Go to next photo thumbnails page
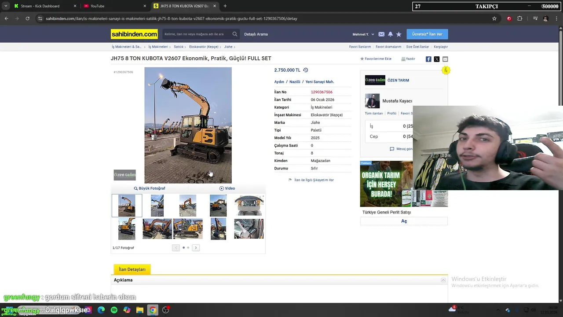Viewport: 563px width, 317px height. [x=196, y=248]
